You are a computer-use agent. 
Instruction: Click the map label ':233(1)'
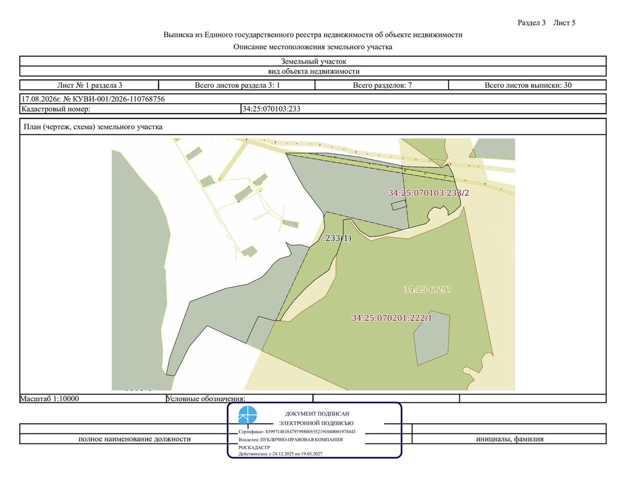[x=338, y=238]
